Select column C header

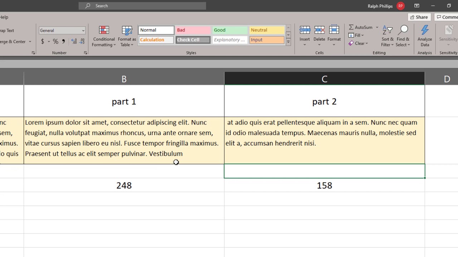(324, 79)
